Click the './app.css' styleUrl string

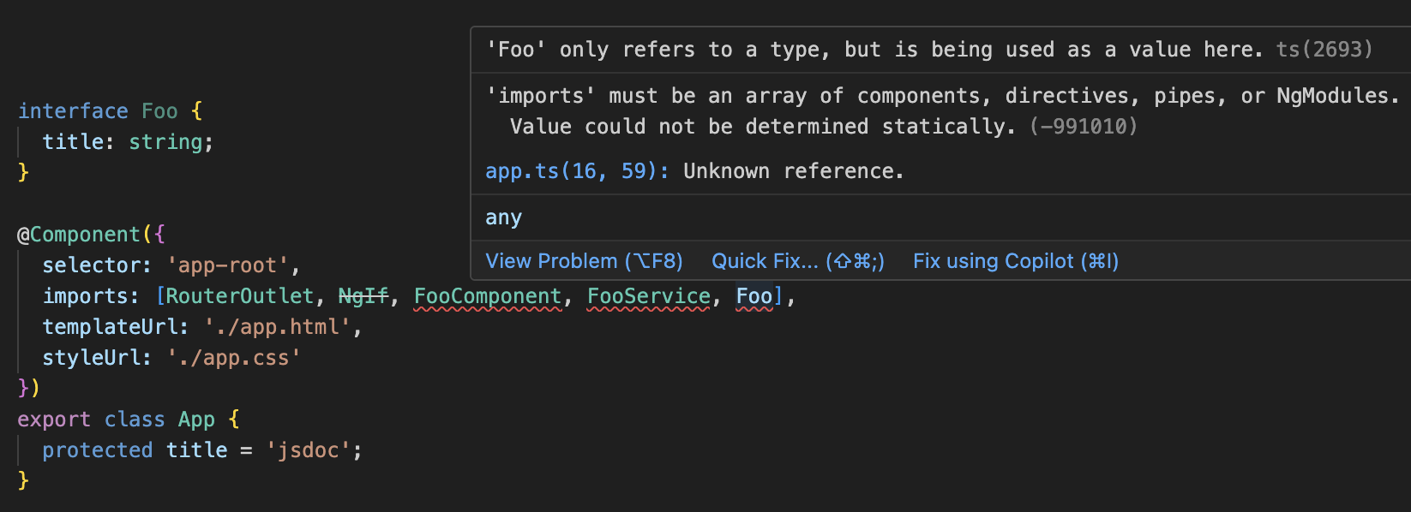click(x=234, y=358)
